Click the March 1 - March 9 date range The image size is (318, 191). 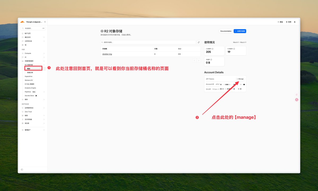(x=239, y=42)
